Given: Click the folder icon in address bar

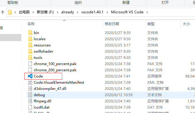Looking at the screenshot, I should coord(10,12).
